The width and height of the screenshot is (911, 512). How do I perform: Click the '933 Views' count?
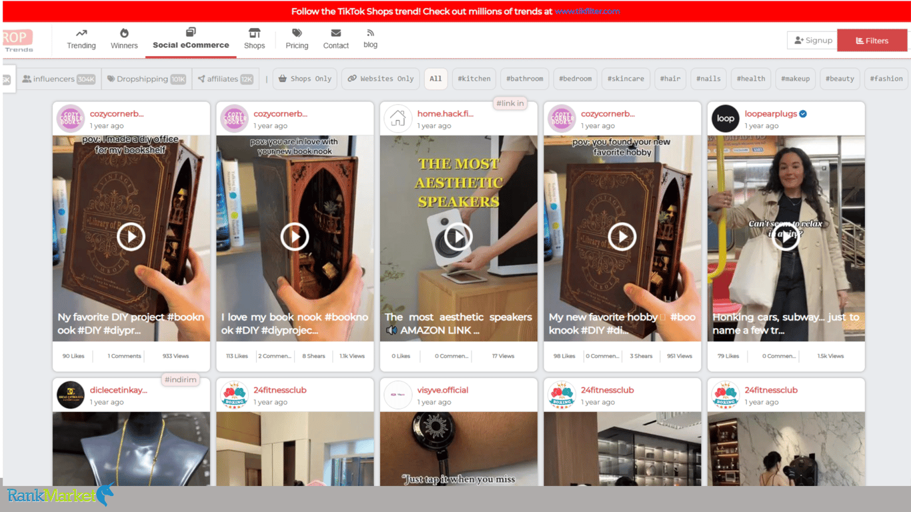(176, 356)
